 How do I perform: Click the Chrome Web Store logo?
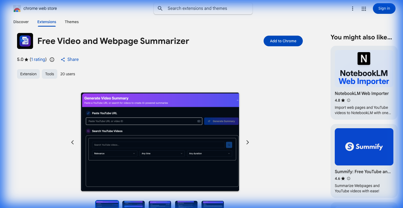click(x=17, y=8)
